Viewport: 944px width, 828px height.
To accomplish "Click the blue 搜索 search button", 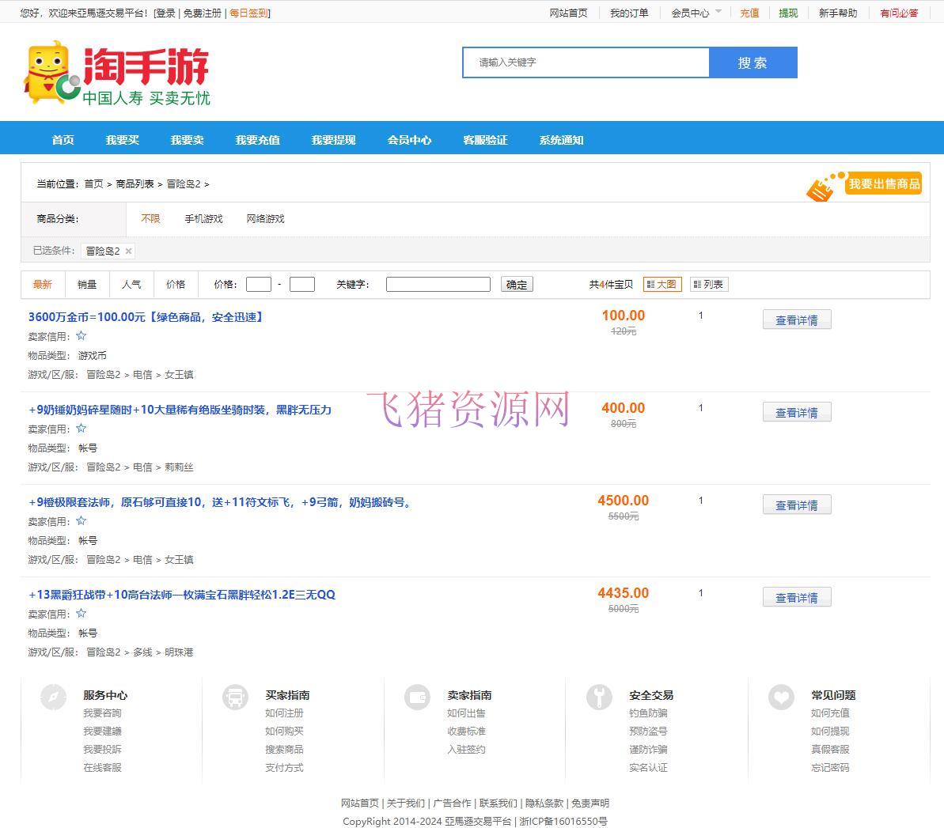I will pos(753,62).
